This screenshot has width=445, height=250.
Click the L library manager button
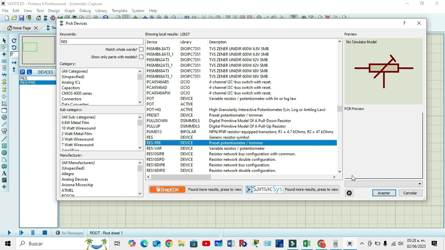pos(30,72)
